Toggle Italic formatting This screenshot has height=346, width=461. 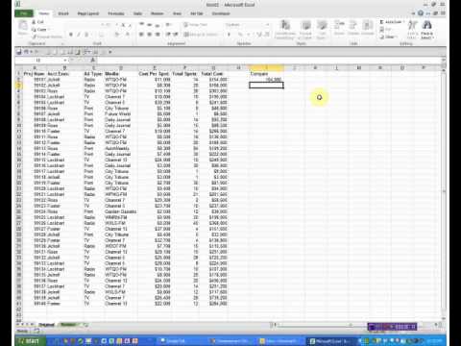[x=79, y=35]
